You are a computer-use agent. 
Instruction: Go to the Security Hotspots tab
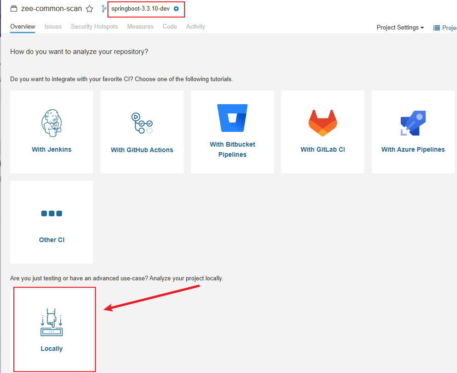(95, 27)
